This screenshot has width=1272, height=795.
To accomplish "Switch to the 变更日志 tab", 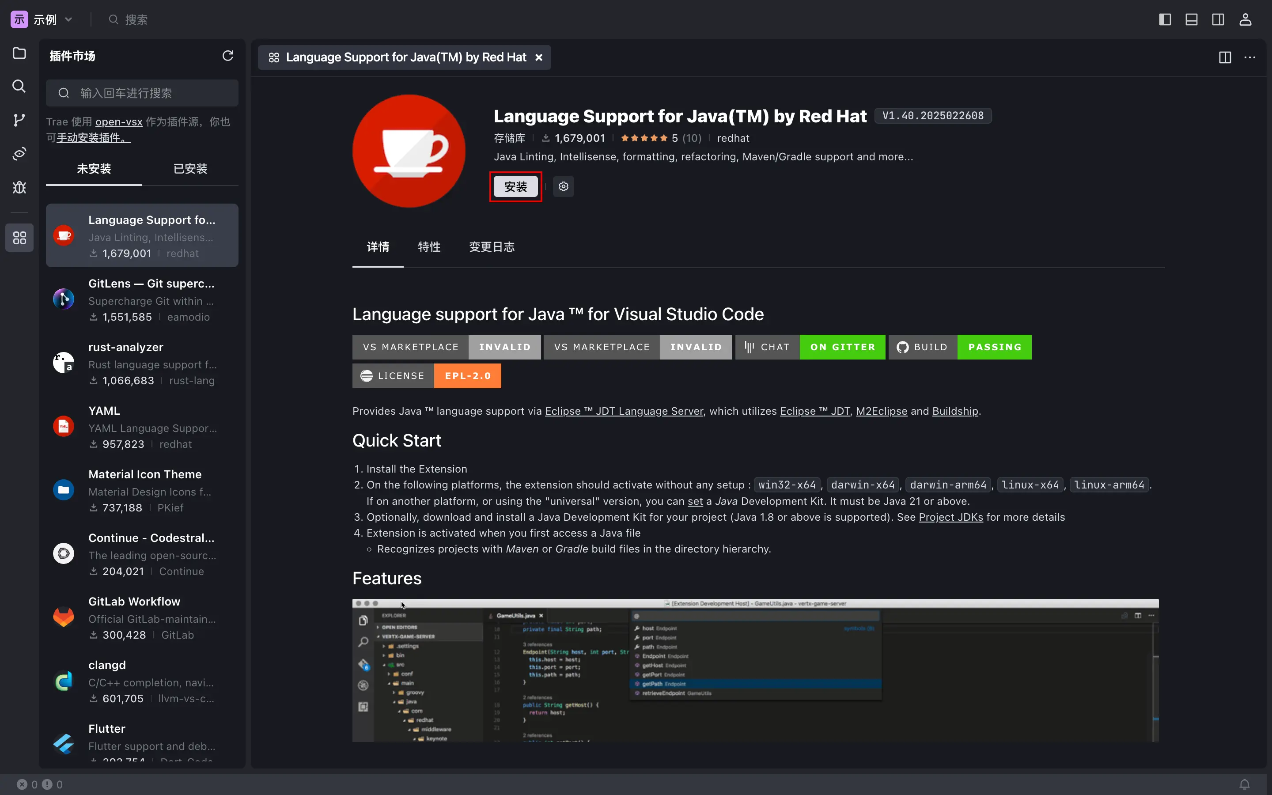I will (492, 247).
